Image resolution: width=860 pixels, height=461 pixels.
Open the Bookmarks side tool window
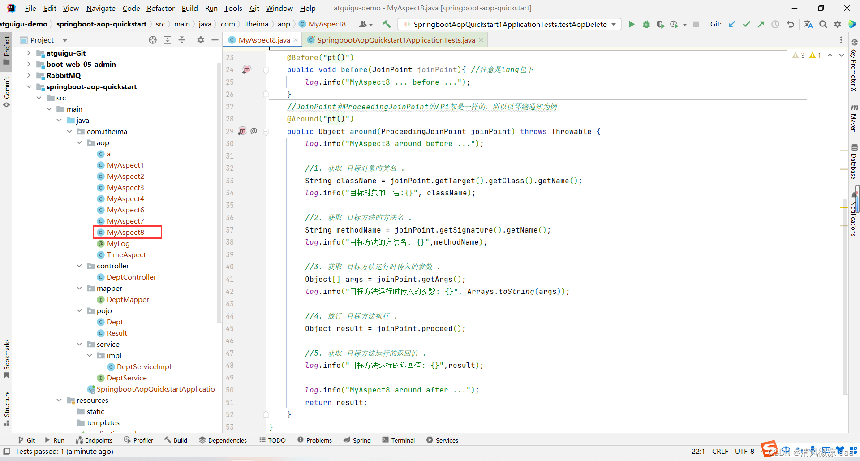point(6,358)
